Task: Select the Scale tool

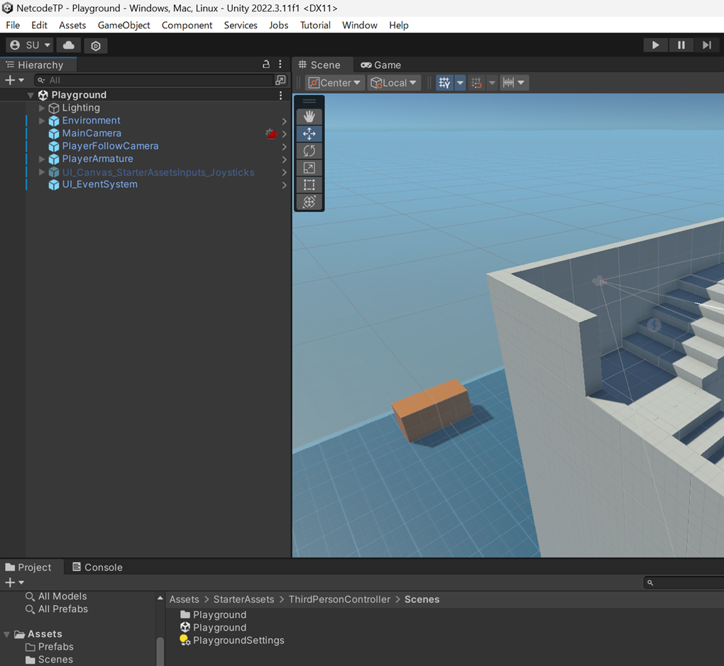Action: [x=309, y=168]
